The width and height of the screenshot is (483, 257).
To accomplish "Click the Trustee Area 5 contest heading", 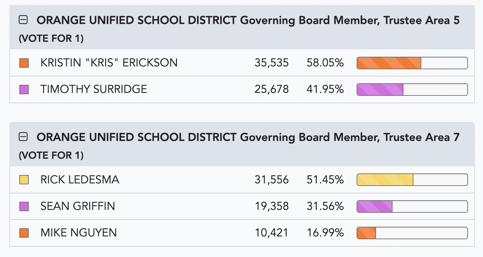I will click(x=248, y=20).
